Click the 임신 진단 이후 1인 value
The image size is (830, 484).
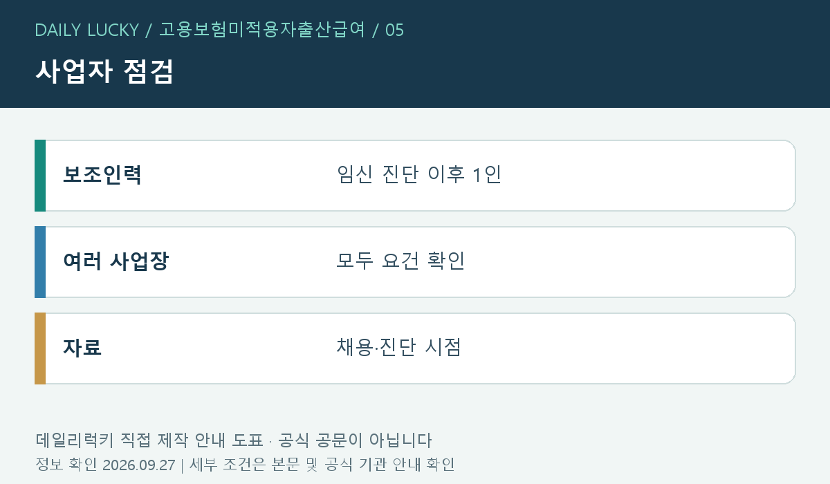(x=418, y=175)
